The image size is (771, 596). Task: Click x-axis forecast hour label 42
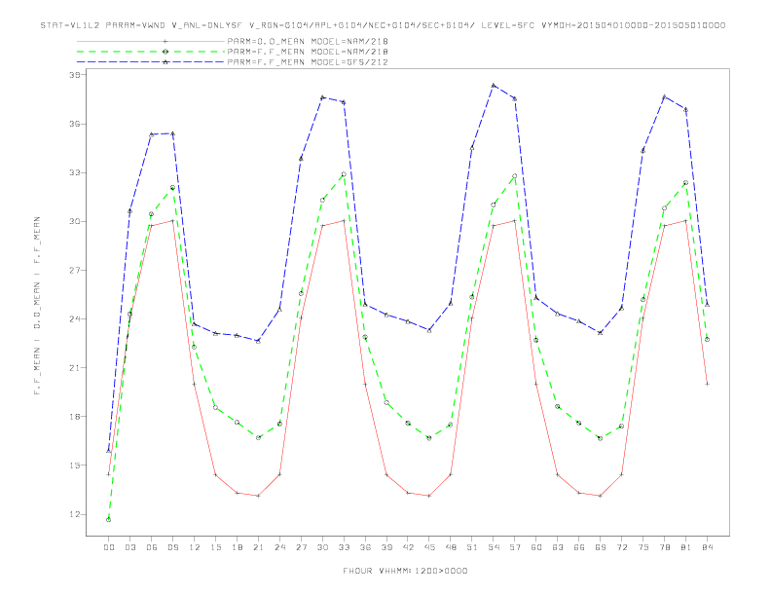[408, 547]
